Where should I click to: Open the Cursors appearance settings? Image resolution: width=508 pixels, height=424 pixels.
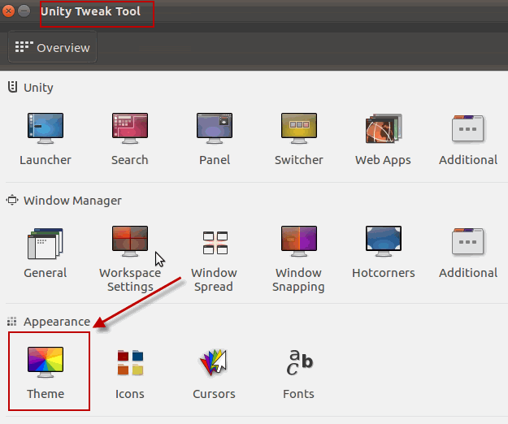point(214,362)
